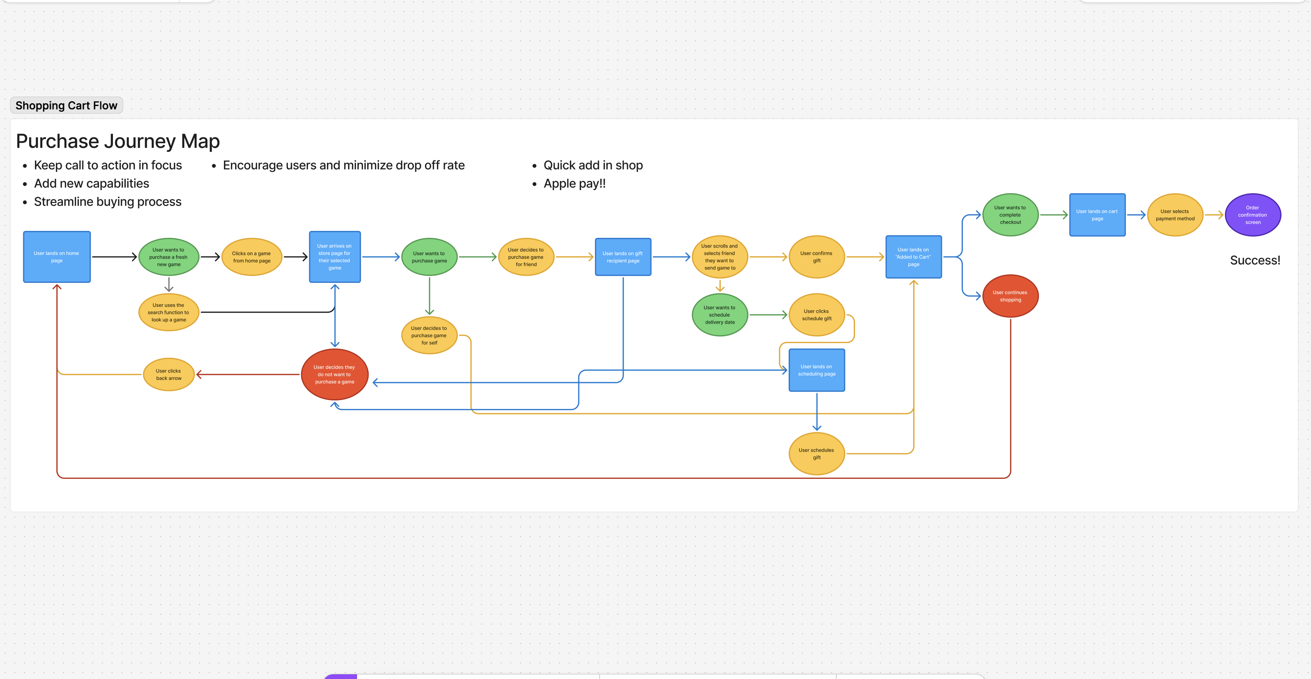Select the green 'User wants to purchase game' oval

429,257
